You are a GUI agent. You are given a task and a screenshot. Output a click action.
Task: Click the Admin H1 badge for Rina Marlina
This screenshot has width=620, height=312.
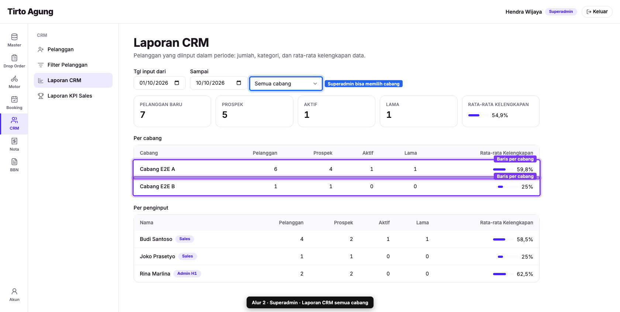coord(187,274)
